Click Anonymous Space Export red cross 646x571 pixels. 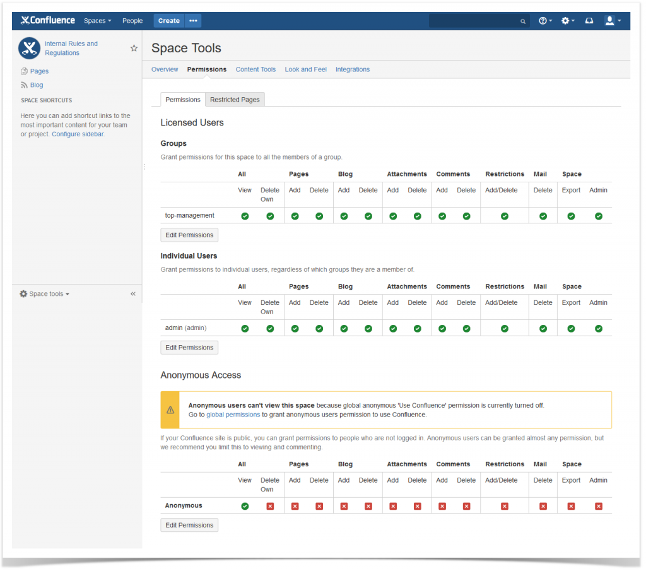click(x=571, y=506)
